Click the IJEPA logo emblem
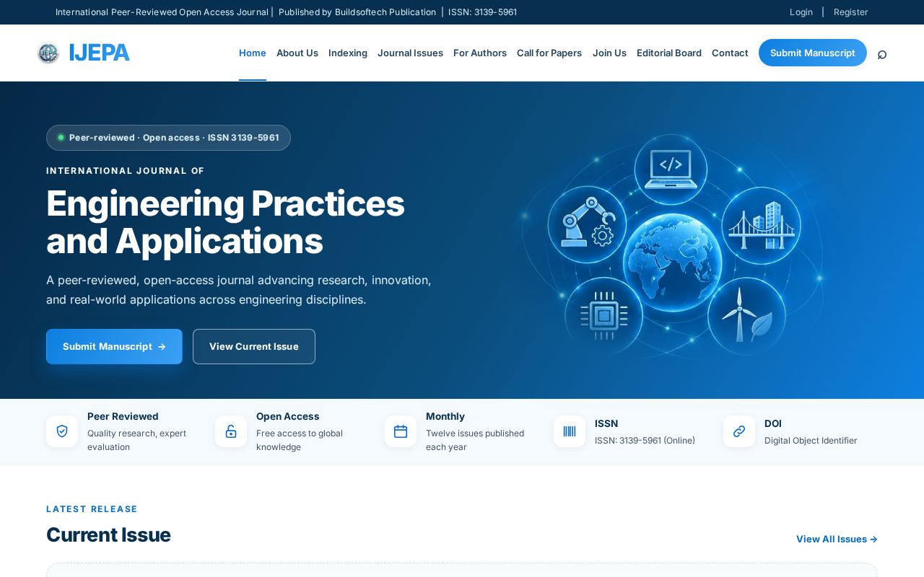Viewport: 924px width, 577px height. 48,53
